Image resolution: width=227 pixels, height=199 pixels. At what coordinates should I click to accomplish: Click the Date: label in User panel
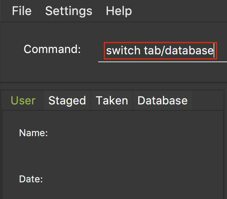point(31,179)
